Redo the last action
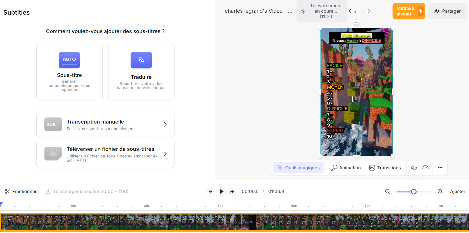 [x=367, y=11]
